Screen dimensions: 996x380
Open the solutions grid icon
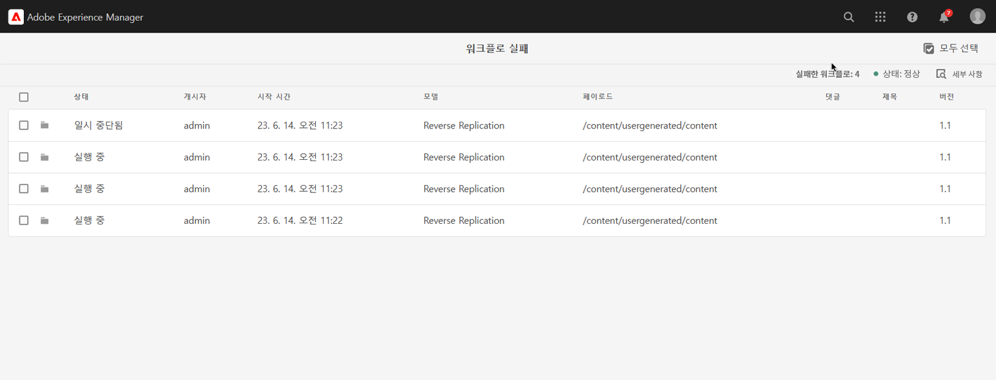[880, 17]
